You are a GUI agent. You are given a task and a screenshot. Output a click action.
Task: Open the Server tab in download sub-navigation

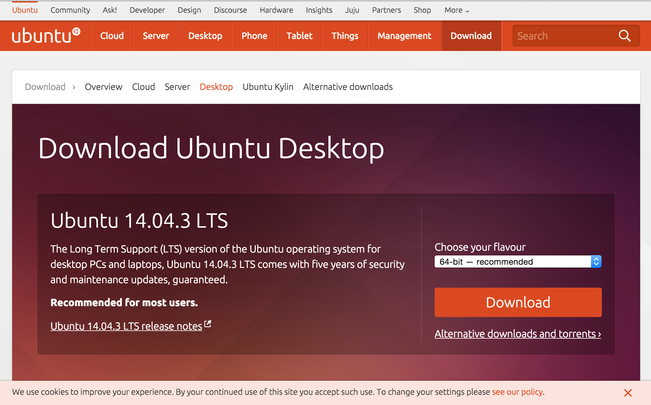point(177,87)
